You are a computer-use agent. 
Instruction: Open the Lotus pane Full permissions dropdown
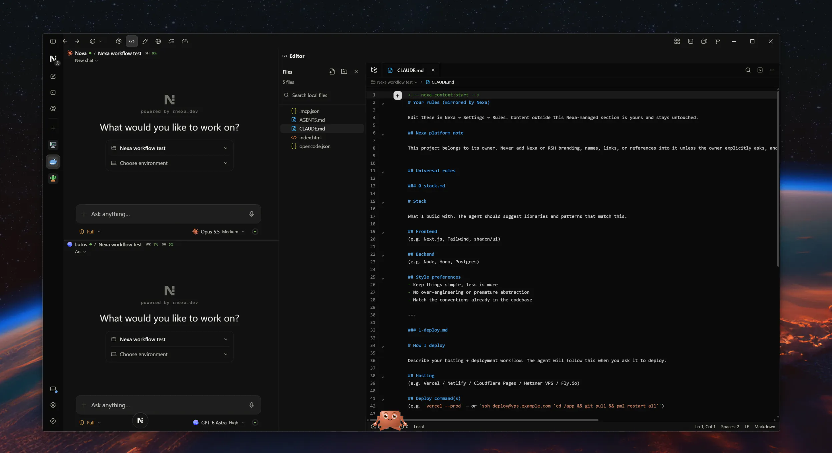(90, 423)
